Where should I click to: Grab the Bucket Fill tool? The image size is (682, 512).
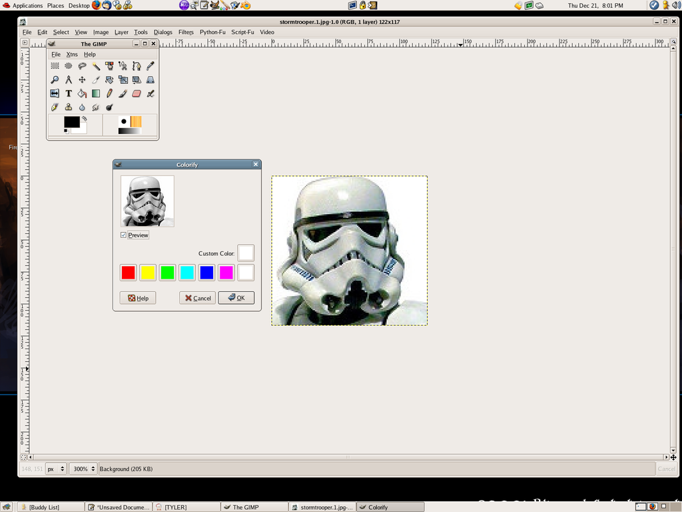pos(81,93)
